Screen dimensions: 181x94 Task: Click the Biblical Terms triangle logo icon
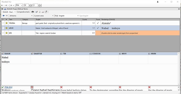[5, 9]
